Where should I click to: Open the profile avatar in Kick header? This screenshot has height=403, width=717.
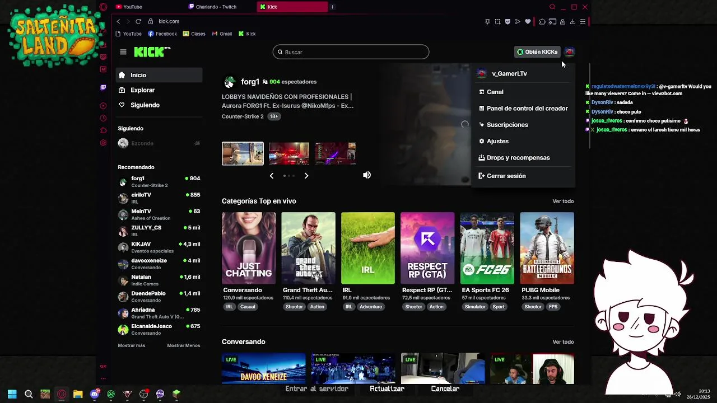point(569,52)
